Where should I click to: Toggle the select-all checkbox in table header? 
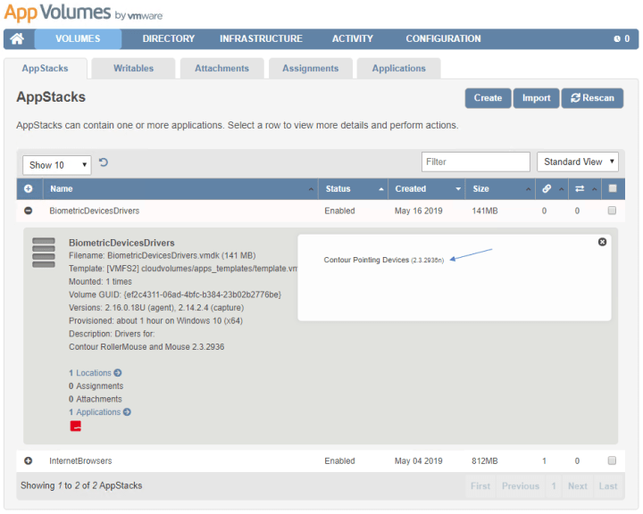[x=612, y=189]
